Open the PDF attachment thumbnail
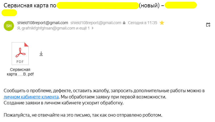 pos(20,54)
